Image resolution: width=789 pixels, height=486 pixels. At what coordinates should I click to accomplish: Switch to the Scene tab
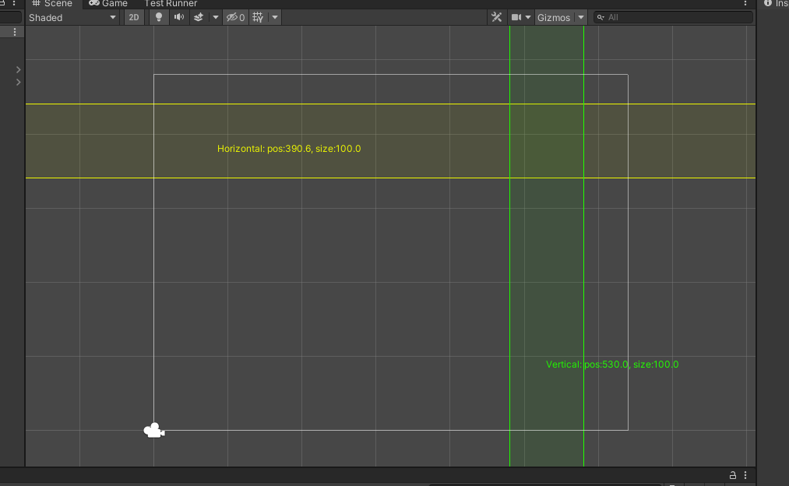52,4
